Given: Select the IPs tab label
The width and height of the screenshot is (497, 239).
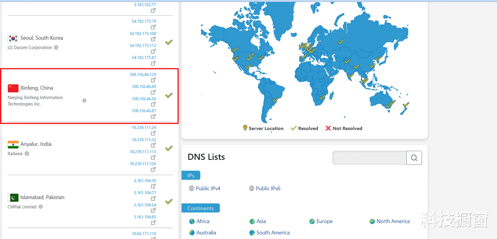Looking at the screenshot, I should [x=191, y=176].
